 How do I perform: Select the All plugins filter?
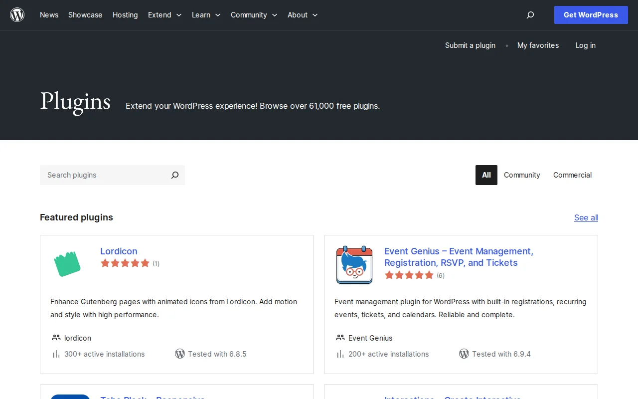486,175
